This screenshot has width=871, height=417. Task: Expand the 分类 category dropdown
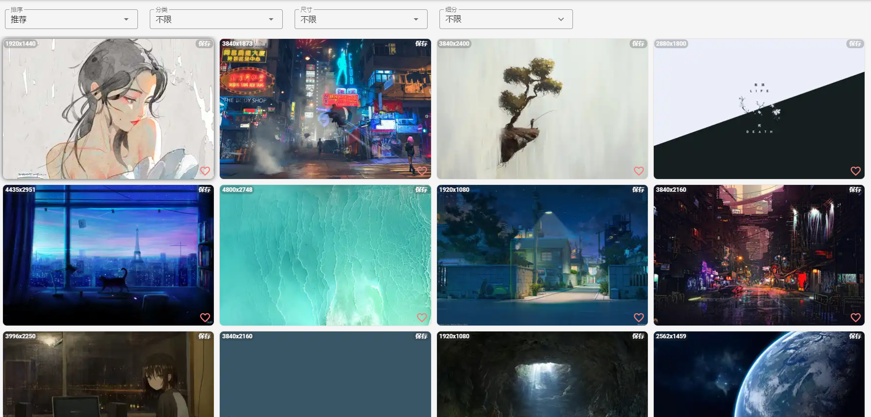coord(216,19)
